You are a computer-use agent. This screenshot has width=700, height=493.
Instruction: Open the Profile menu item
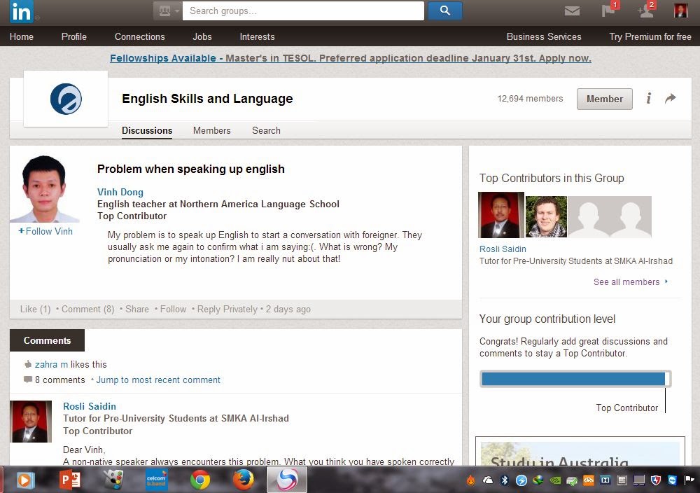[x=74, y=36]
